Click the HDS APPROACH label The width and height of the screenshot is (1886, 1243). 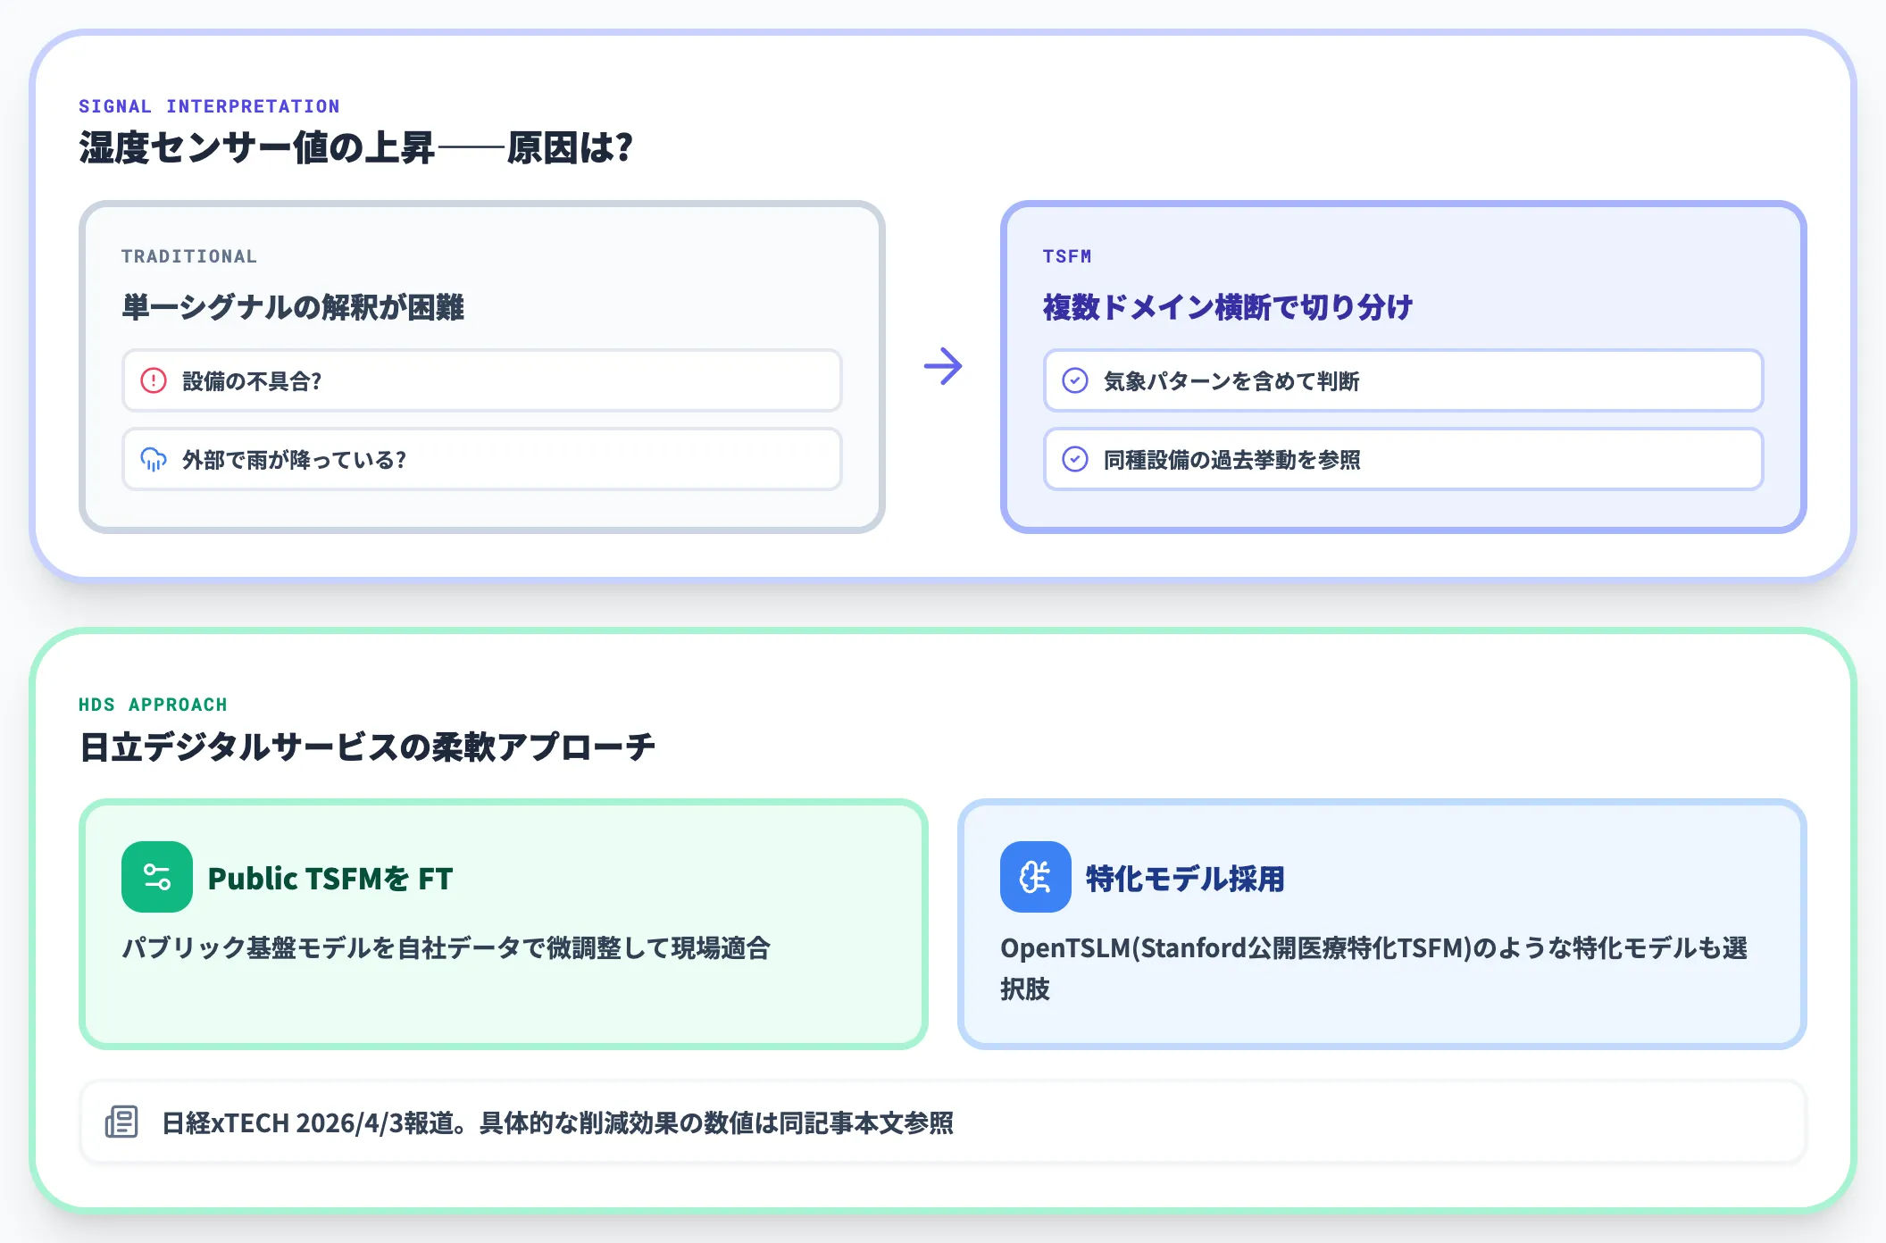(x=153, y=705)
